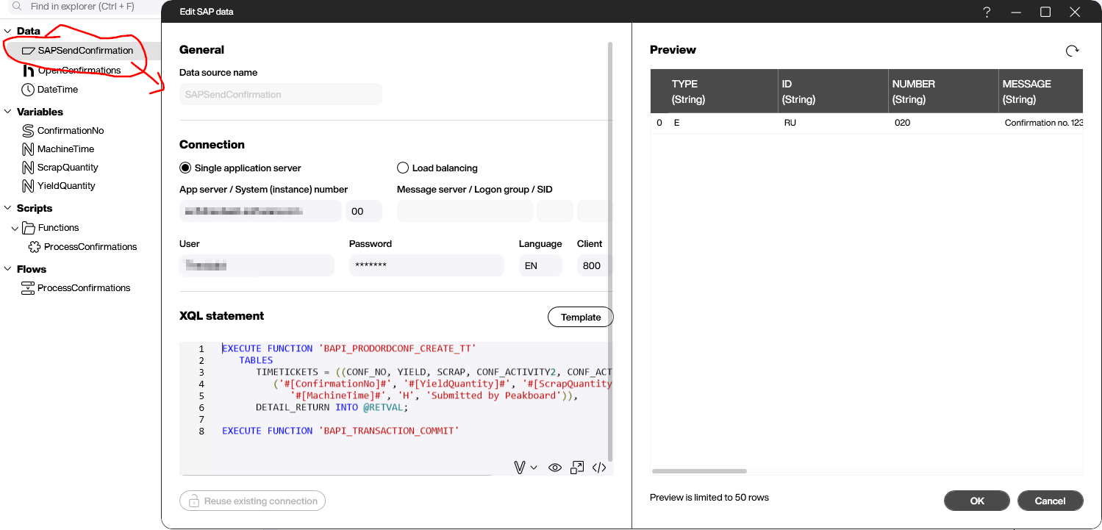This screenshot has width=1102, height=530.
Task: Confirm changes with the OK button
Action: pyautogui.click(x=976, y=501)
